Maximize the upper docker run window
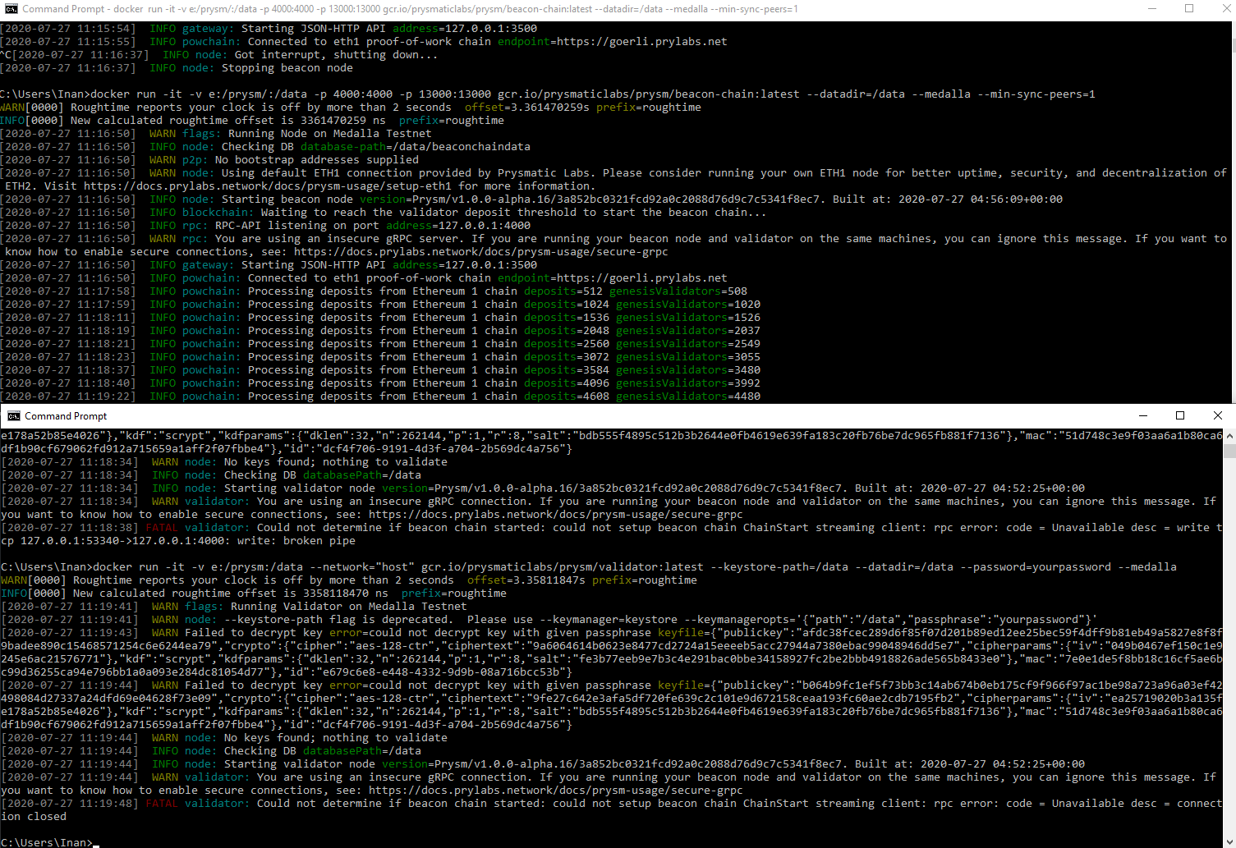Viewport: 1236px width, 848px height. coord(1189,8)
